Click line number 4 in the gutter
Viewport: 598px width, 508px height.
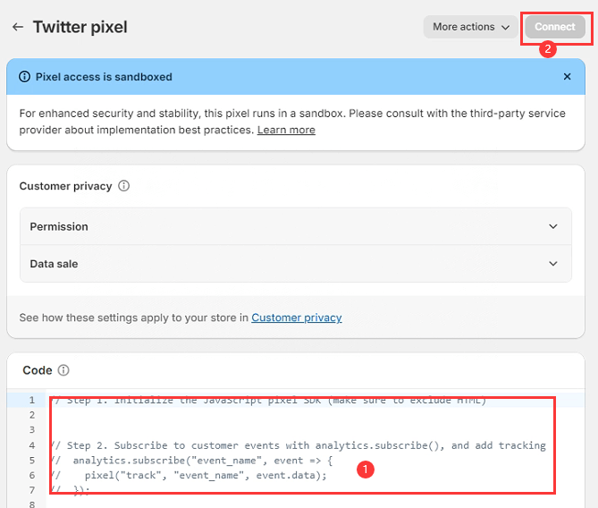(32, 445)
